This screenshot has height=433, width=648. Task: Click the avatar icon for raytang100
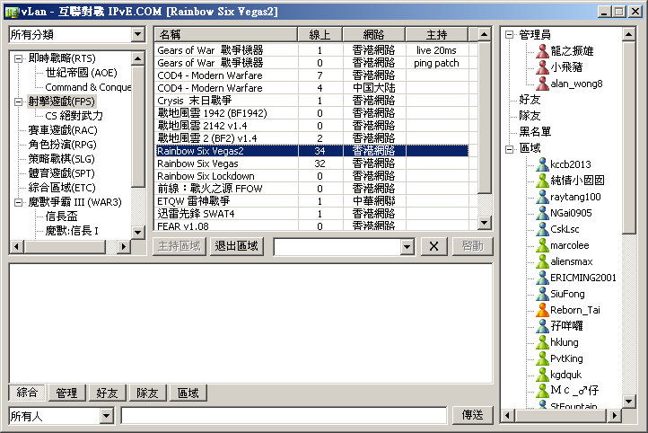[542, 197]
